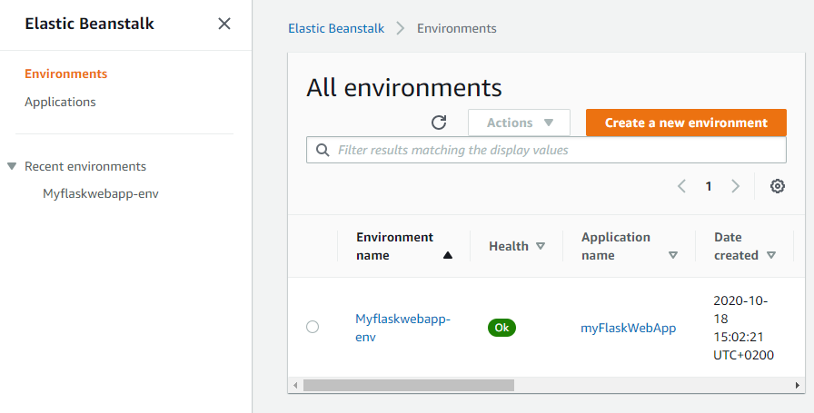The width and height of the screenshot is (814, 413).
Task: Open Applications in sidebar
Action: tap(60, 102)
